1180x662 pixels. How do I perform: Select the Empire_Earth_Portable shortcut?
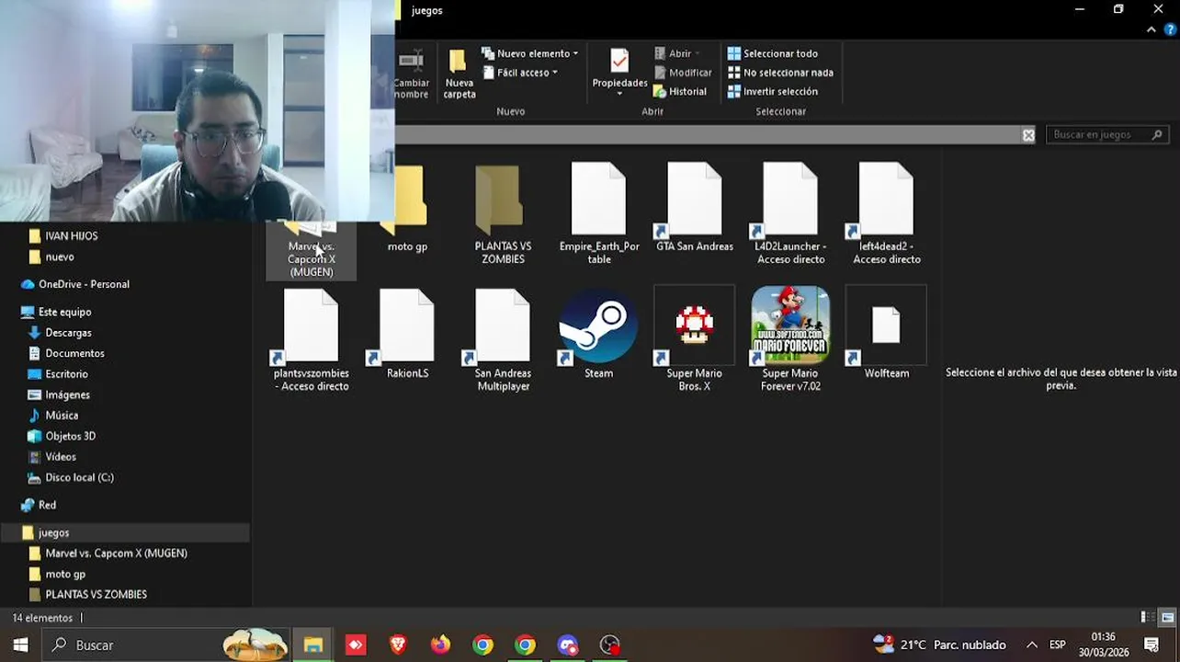pyautogui.click(x=599, y=213)
